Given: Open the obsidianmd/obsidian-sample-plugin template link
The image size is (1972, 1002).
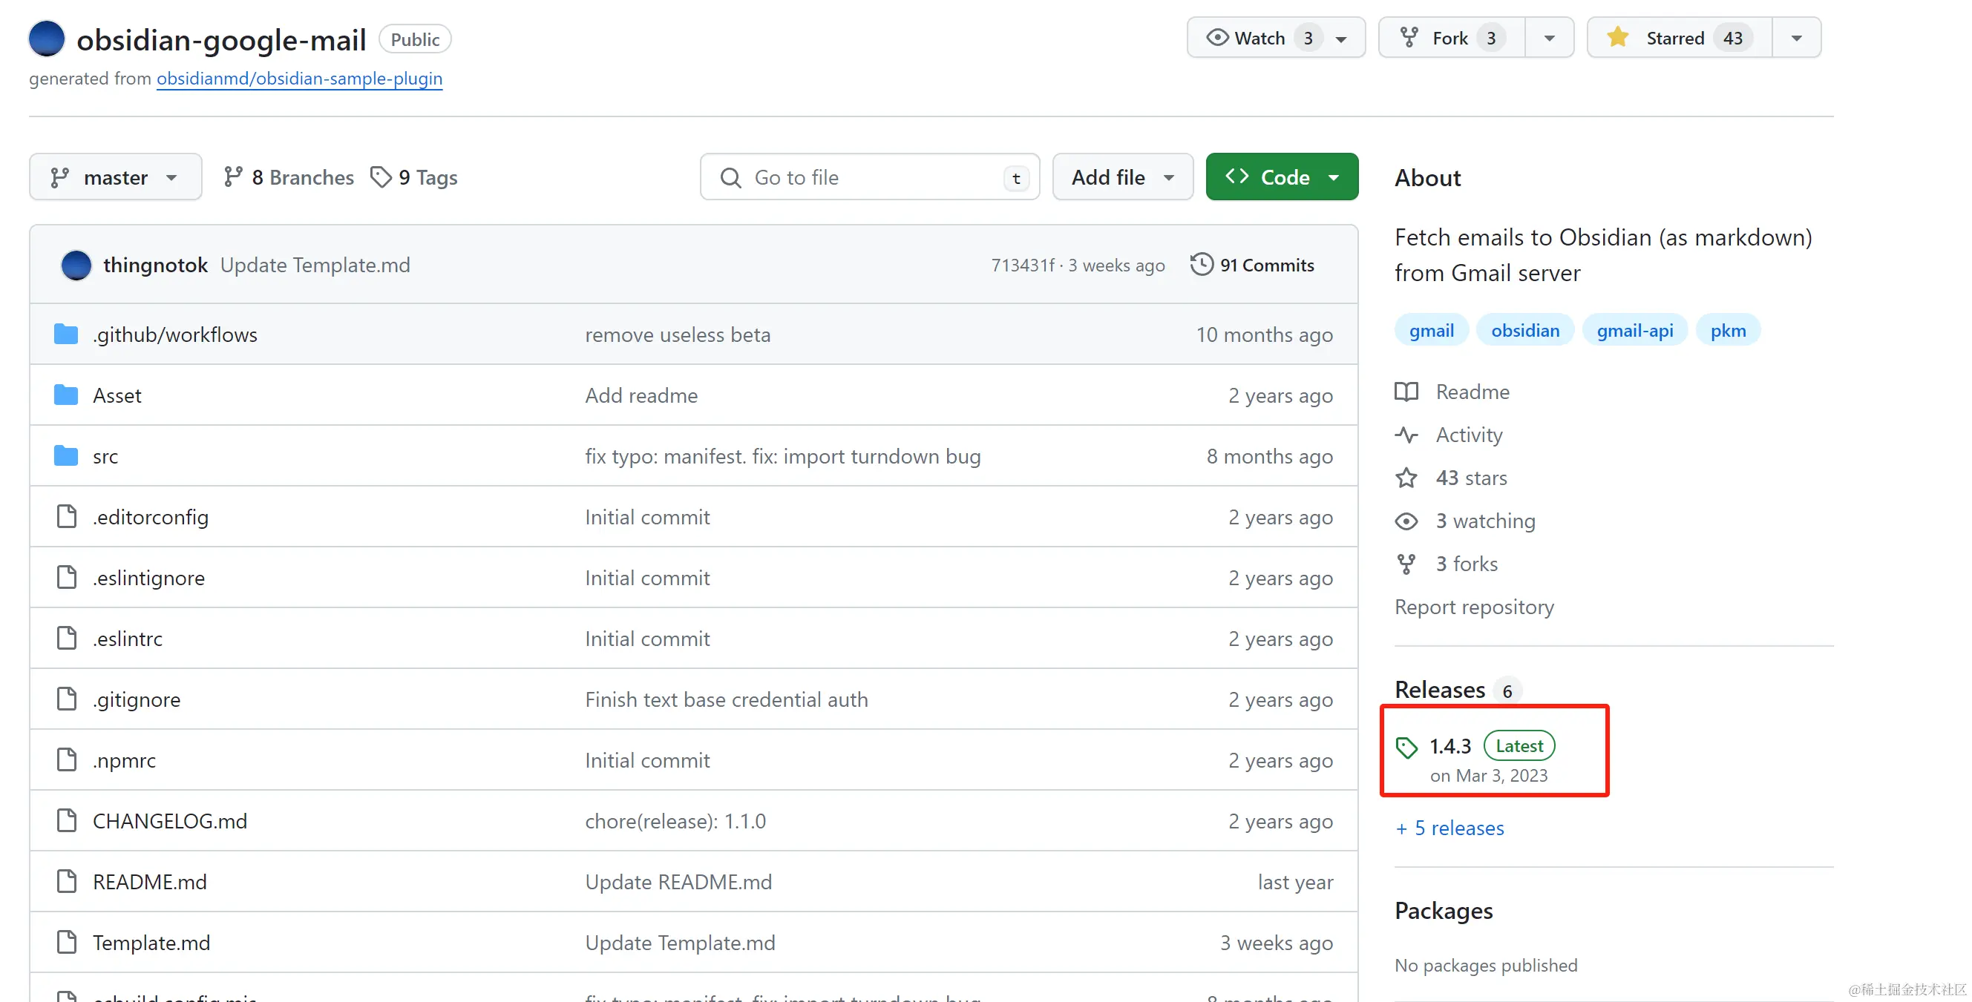Looking at the screenshot, I should pyautogui.click(x=299, y=79).
